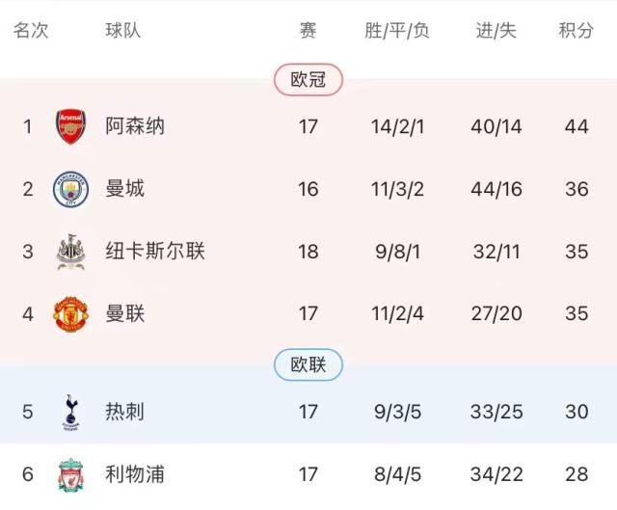Click the Liverpool club crest icon

(70, 474)
